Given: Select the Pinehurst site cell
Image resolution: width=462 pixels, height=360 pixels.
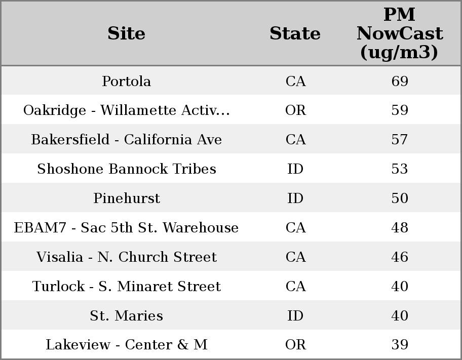Looking at the screenshot, I should [126, 198].
